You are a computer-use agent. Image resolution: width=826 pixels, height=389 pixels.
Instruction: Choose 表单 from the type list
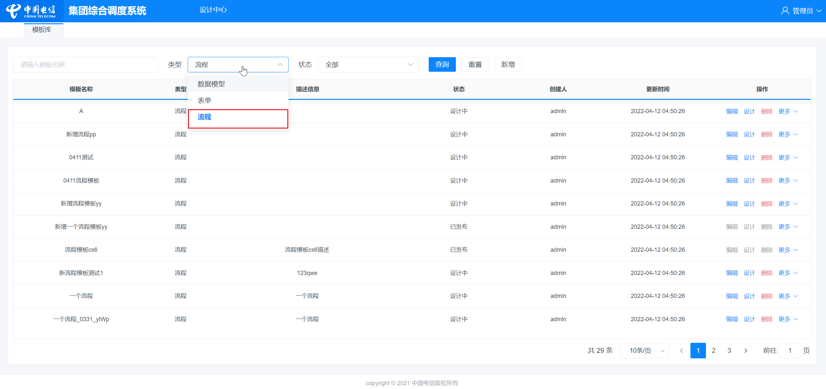tap(238, 100)
